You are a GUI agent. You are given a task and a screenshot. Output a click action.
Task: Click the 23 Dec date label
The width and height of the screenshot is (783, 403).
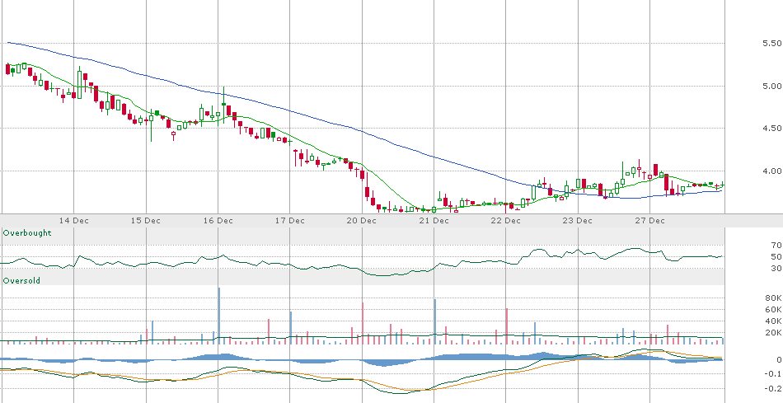pyautogui.click(x=578, y=220)
